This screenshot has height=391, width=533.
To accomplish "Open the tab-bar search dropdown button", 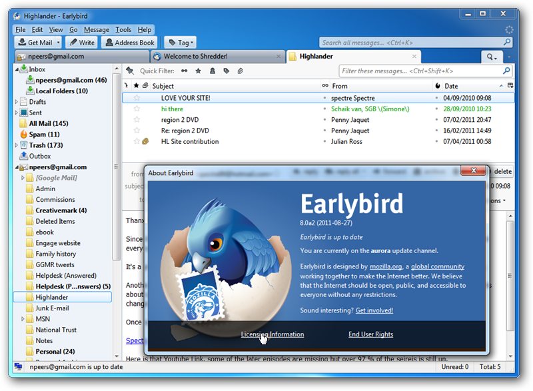I will [491, 57].
